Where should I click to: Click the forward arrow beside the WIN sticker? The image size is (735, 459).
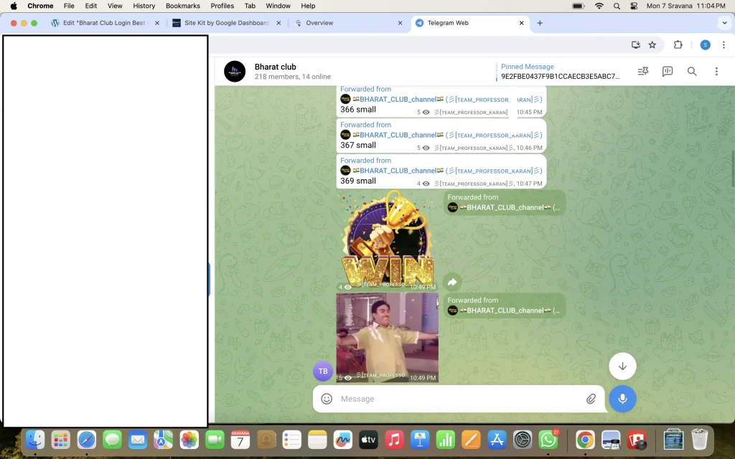click(452, 283)
